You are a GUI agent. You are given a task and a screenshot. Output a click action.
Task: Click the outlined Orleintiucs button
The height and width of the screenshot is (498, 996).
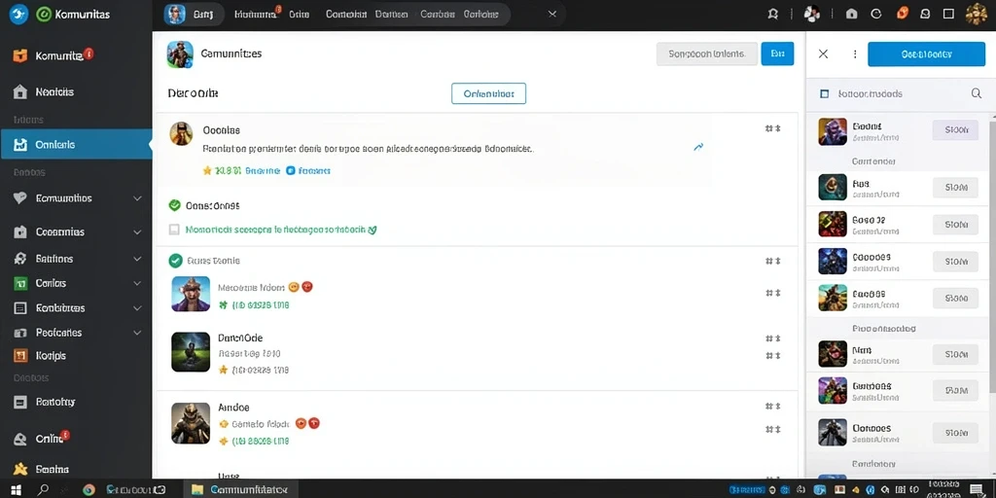[x=488, y=93]
